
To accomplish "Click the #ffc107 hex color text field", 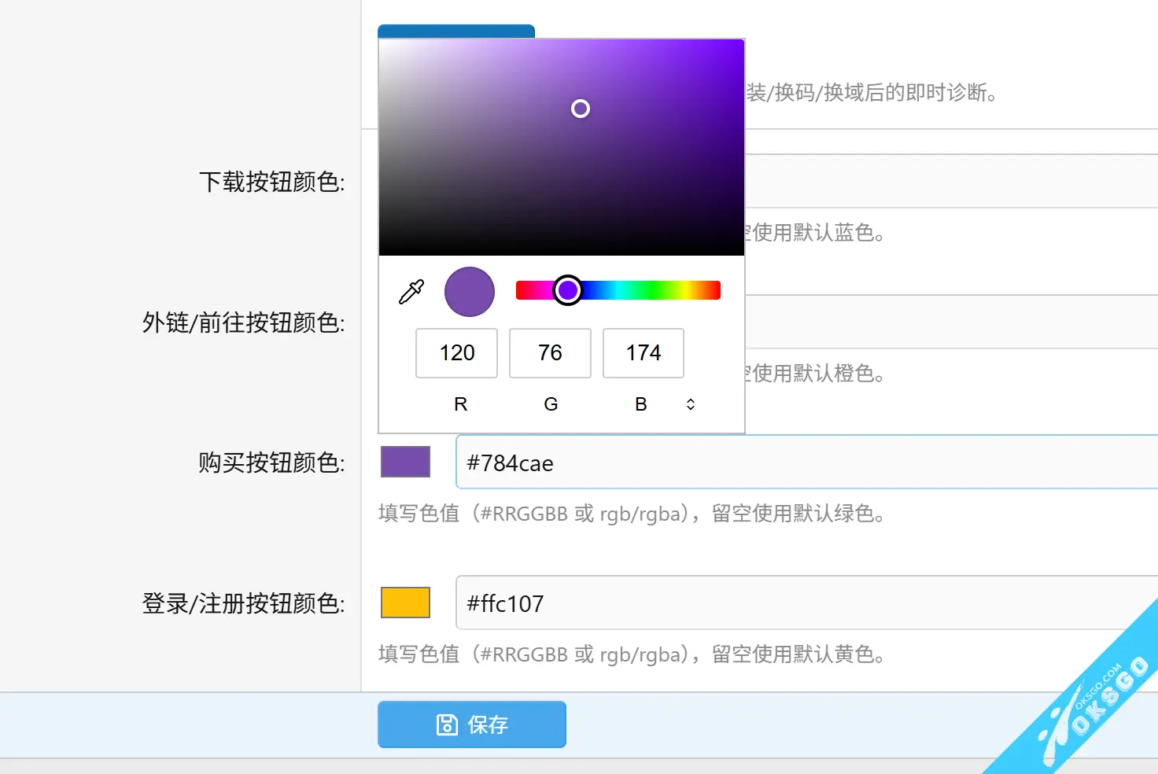I will point(802,603).
